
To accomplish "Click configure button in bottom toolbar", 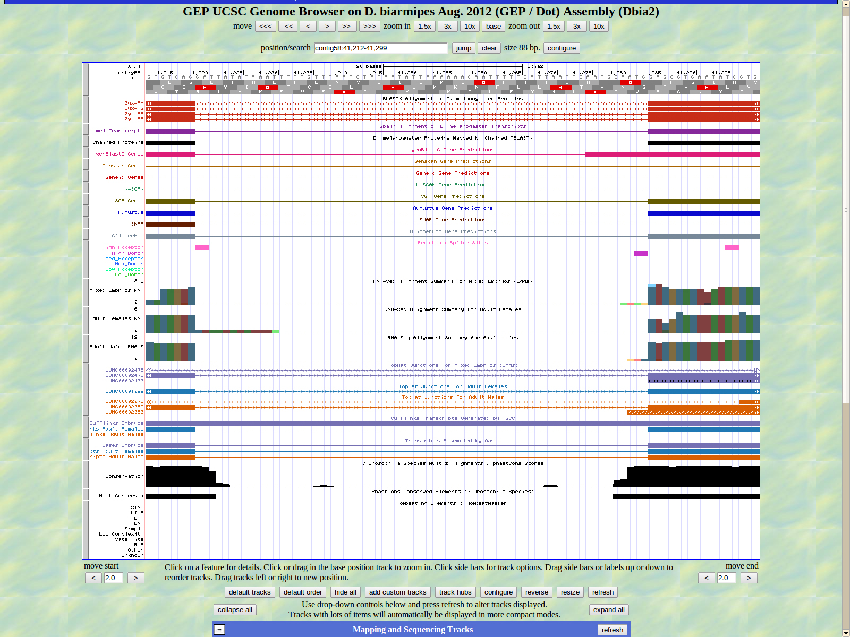I will (499, 592).
